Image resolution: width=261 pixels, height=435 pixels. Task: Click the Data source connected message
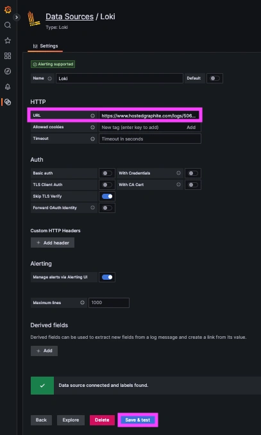click(x=103, y=386)
